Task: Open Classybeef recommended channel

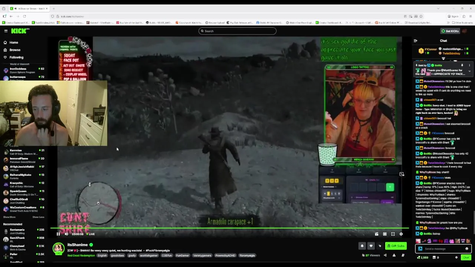Action: 24,248
